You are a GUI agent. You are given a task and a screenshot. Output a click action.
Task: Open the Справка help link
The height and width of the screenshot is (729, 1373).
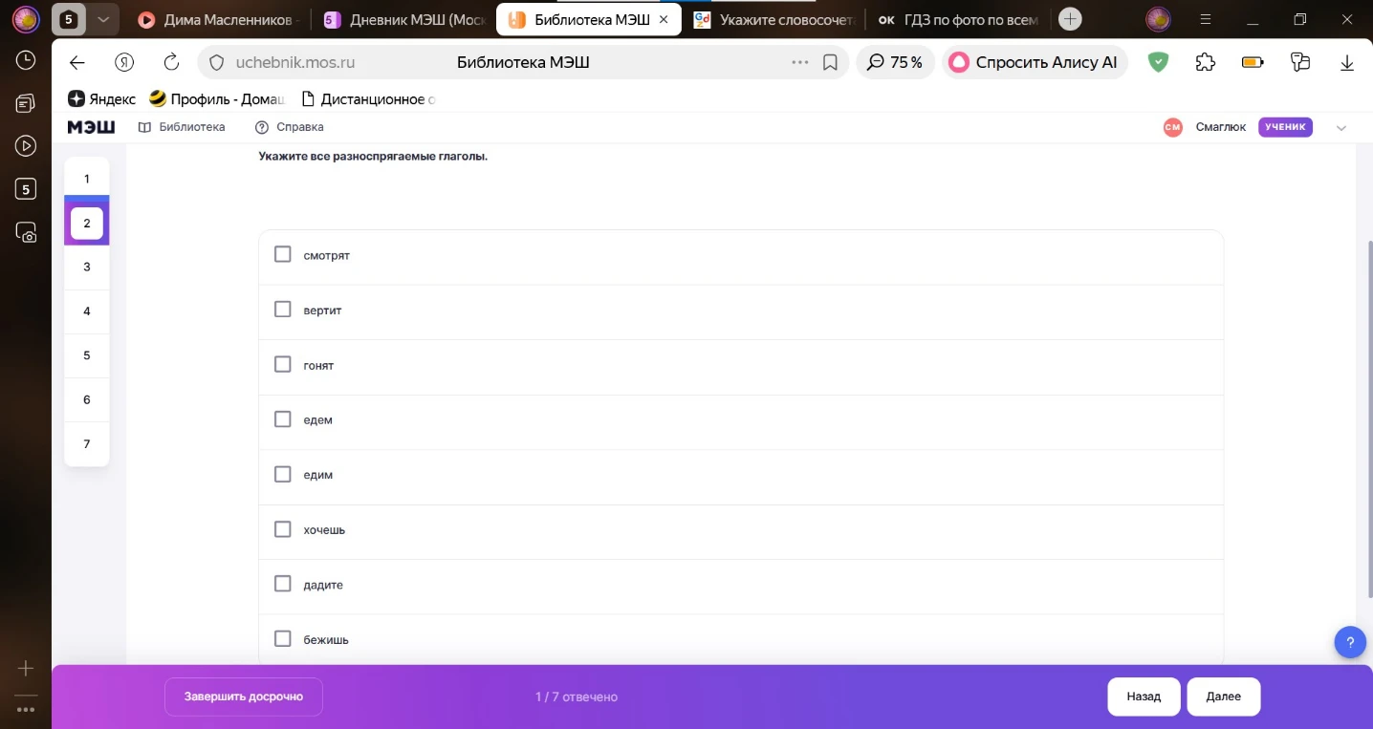point(290,127)
